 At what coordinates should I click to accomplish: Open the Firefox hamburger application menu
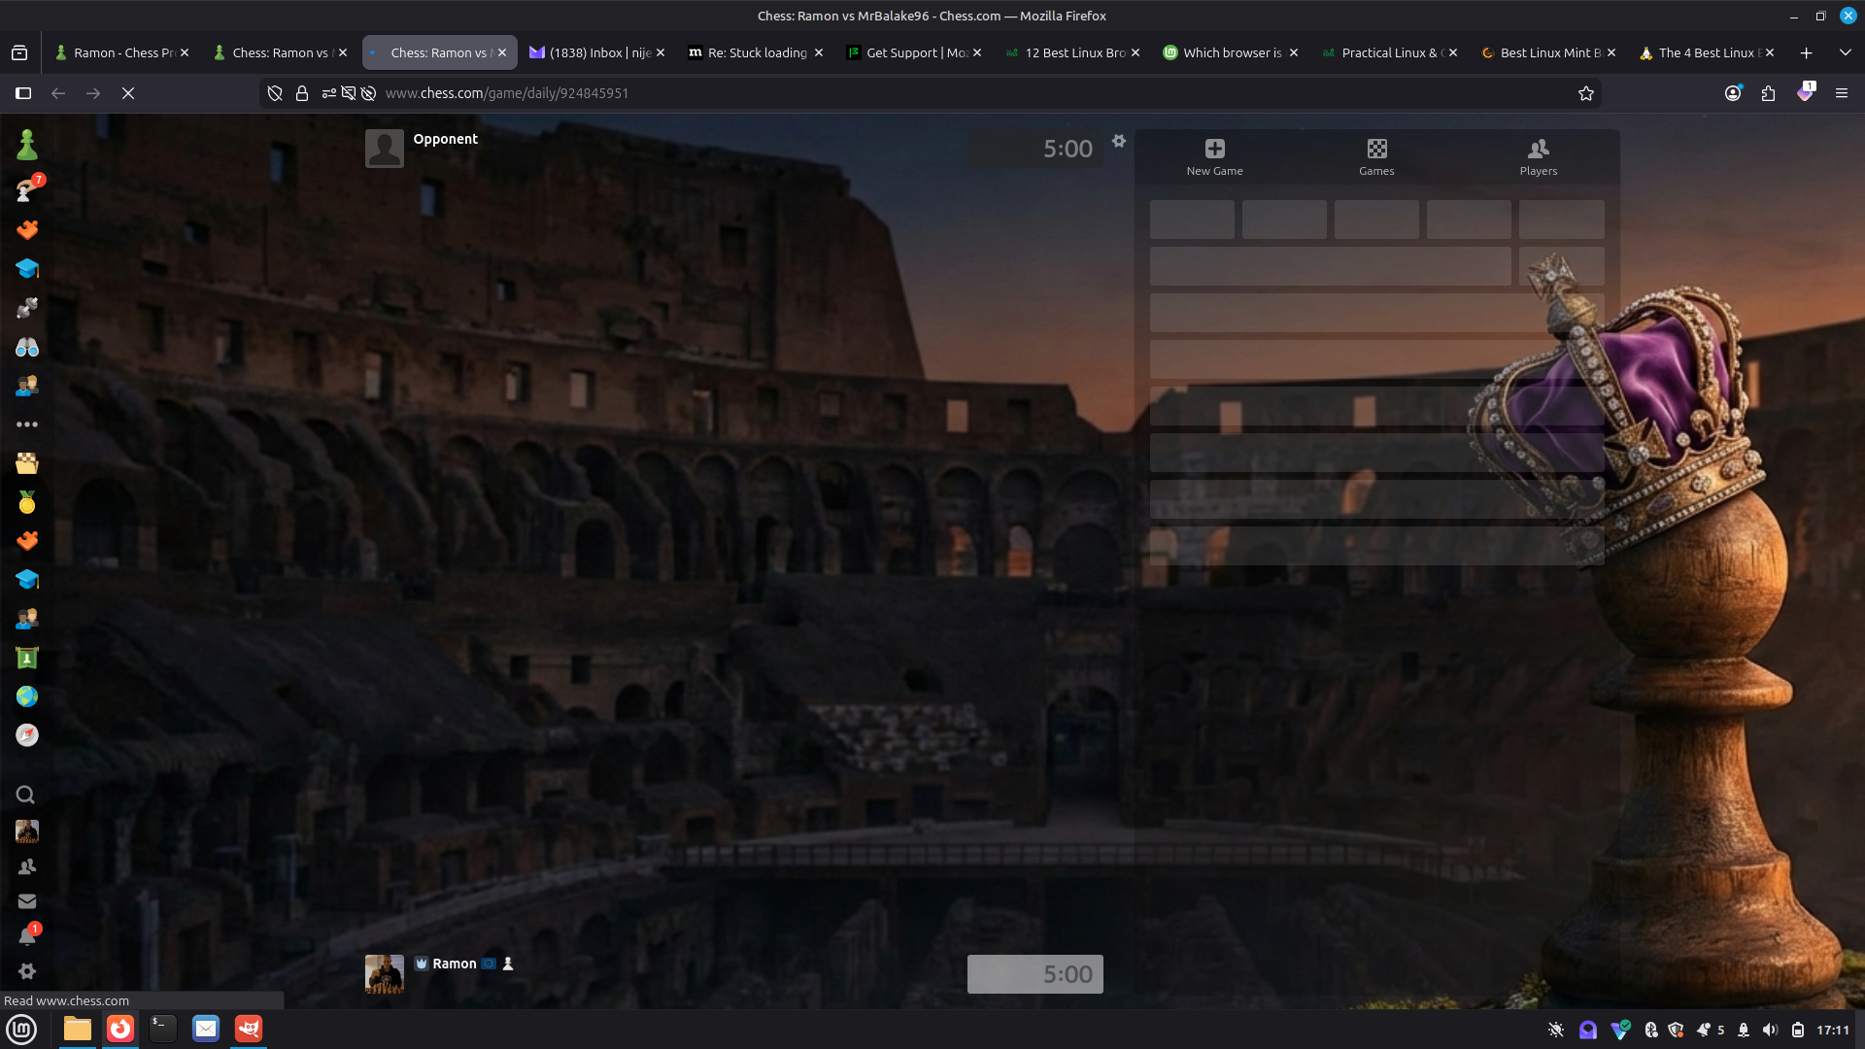[x=1841, y=93]
